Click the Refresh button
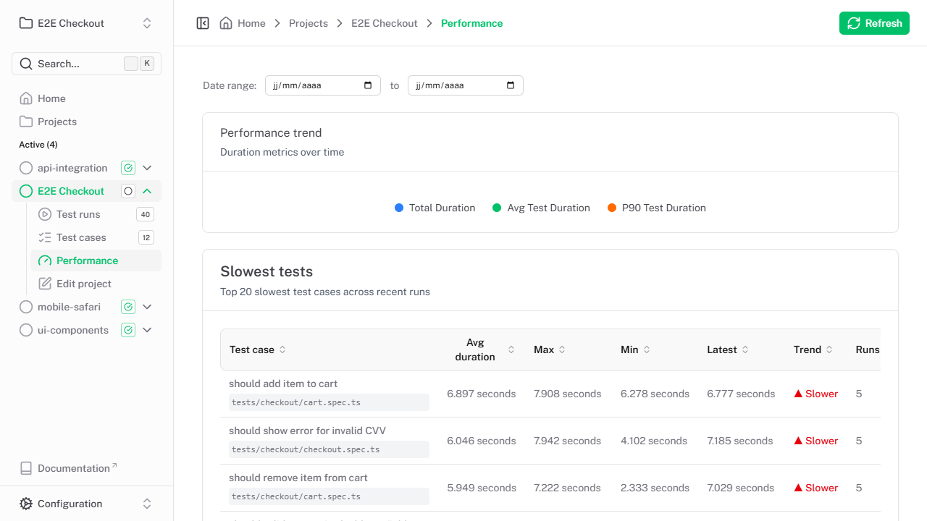 [874, 23]
